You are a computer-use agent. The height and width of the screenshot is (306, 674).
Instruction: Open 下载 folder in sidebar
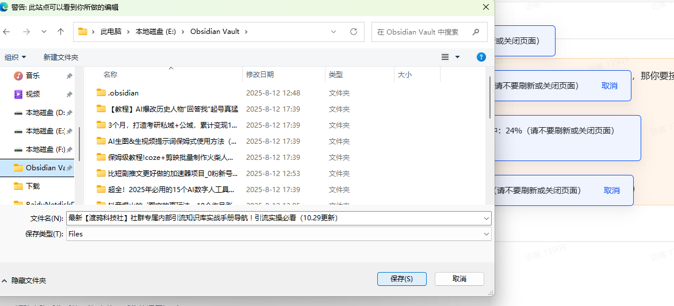[x=33, y=186]
